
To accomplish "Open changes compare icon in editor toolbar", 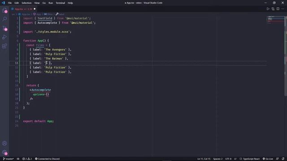I will click(273, 9).
